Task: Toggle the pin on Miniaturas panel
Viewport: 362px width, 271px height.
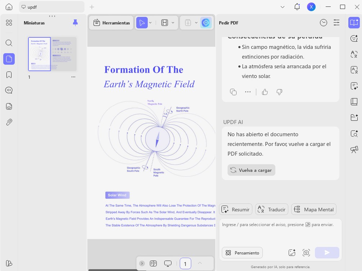Action: 75,23
